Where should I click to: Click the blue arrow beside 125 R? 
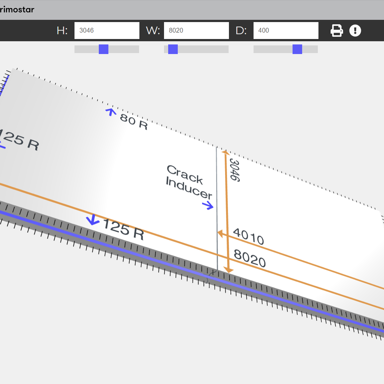[x=92, y=220]
